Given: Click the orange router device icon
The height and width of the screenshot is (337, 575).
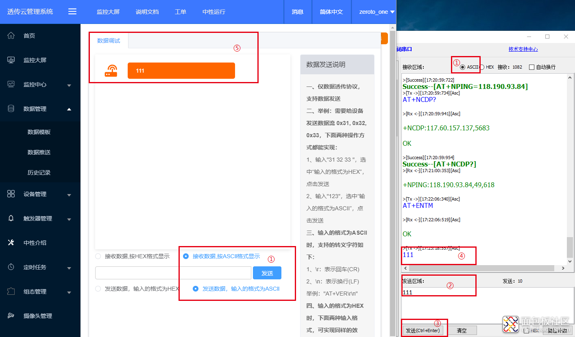Looking at the screenshot, I should pyautogui.click(x=111, y=71).
